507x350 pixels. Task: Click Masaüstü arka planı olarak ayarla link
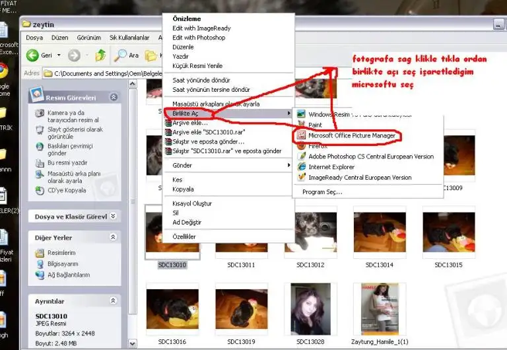[x=74, y=177]
